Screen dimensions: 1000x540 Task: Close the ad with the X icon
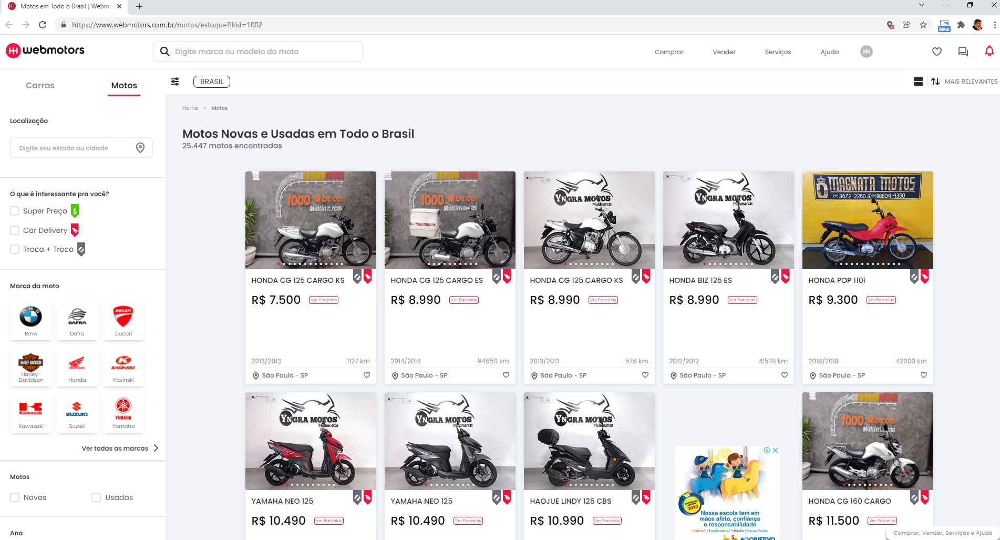[775, 450]
